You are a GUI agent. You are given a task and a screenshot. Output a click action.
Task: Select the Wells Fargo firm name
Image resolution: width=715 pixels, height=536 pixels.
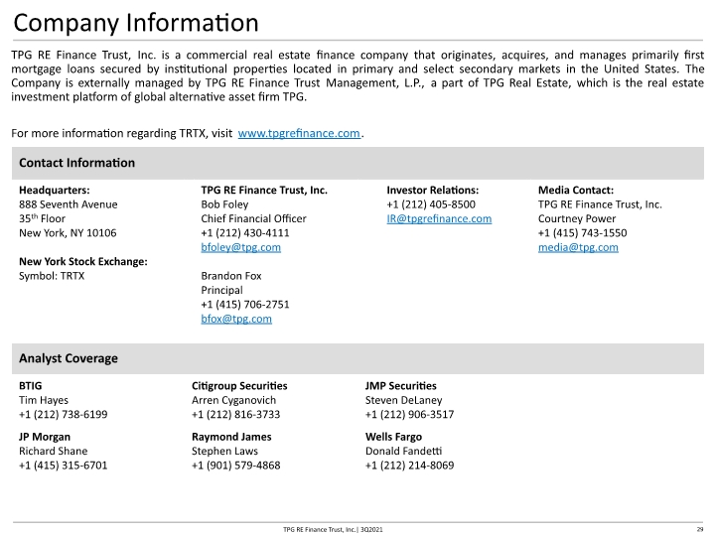(393, 437)
